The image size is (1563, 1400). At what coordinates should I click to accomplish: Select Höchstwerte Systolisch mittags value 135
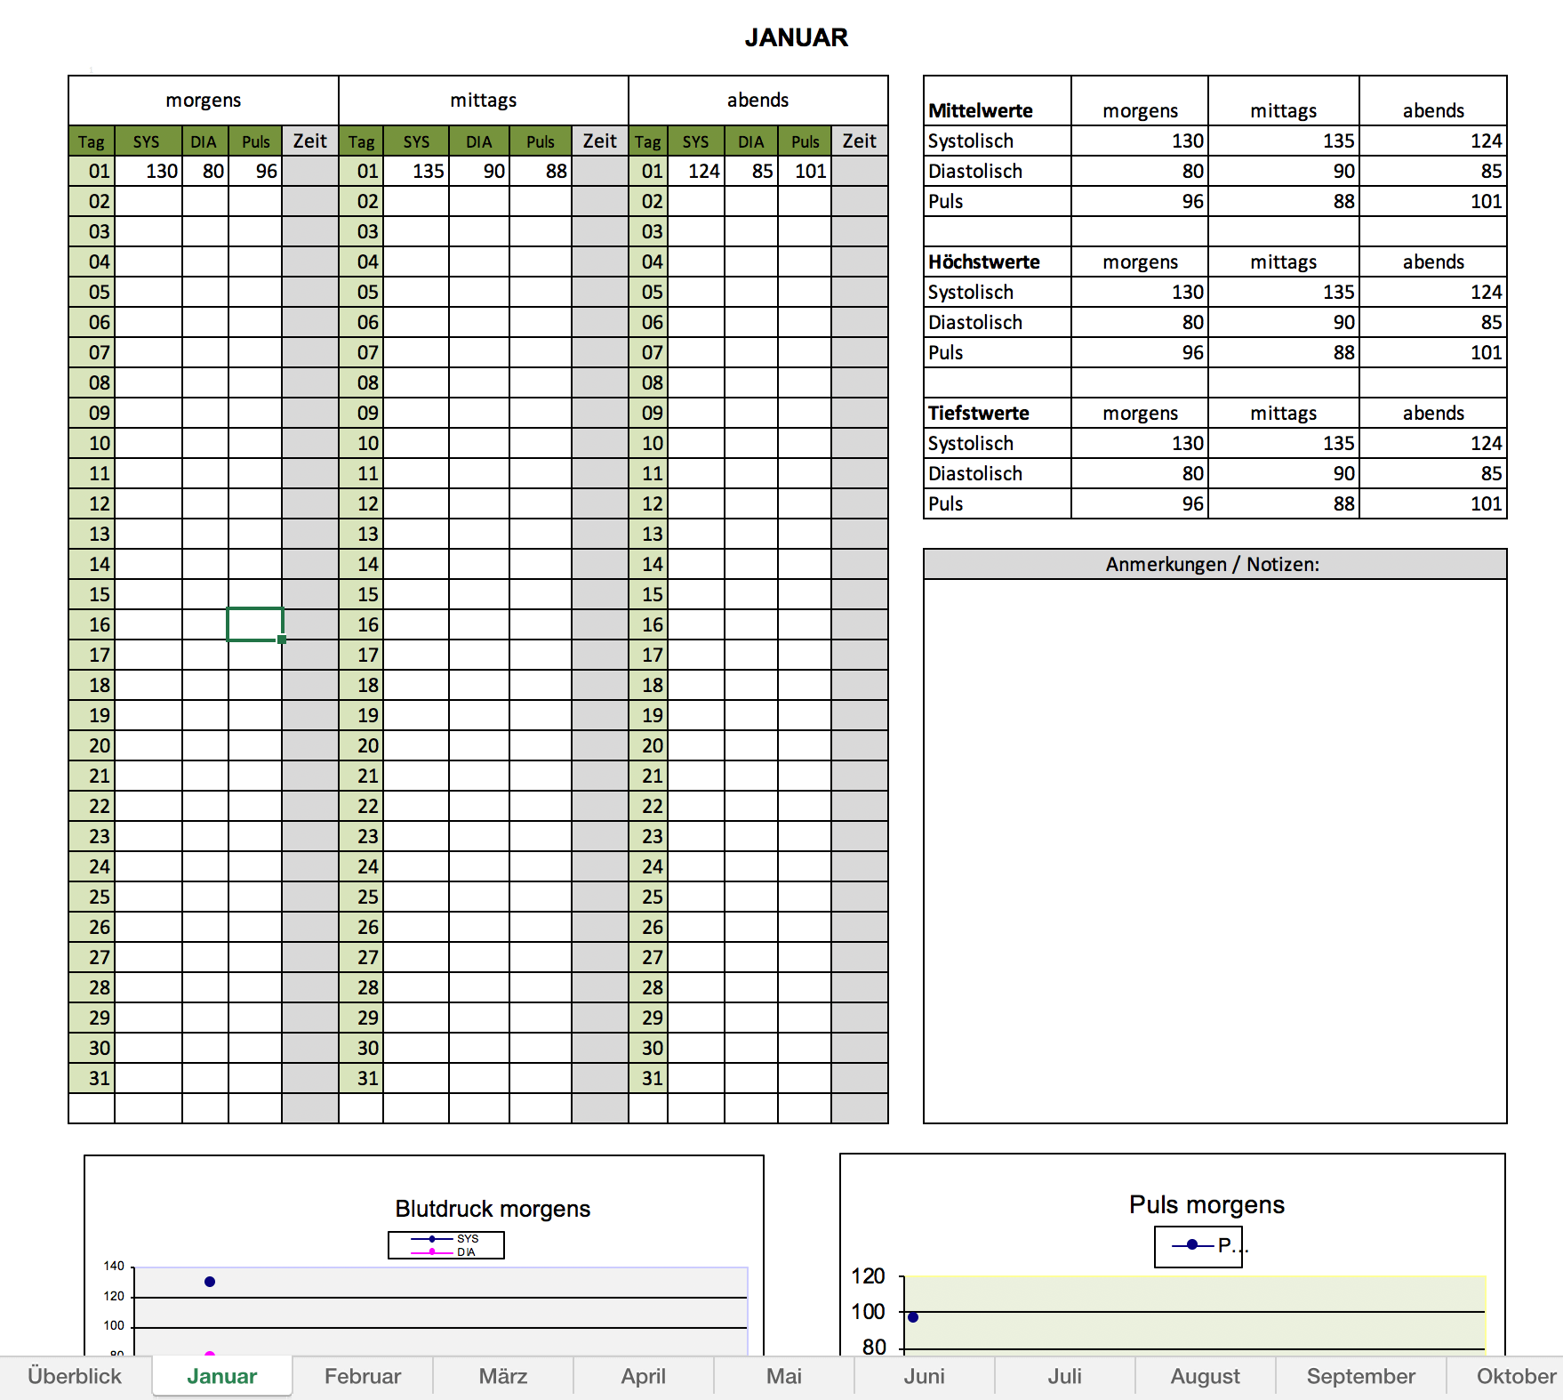(1284, 292)
